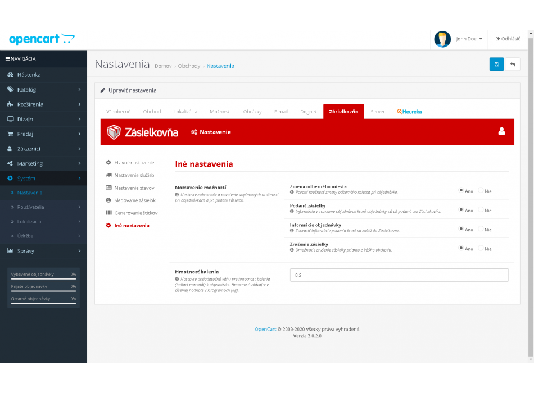This screenshot has width=534, height=393.
Task: Click the Odhlásiť logout link
Action: [508, 39]
